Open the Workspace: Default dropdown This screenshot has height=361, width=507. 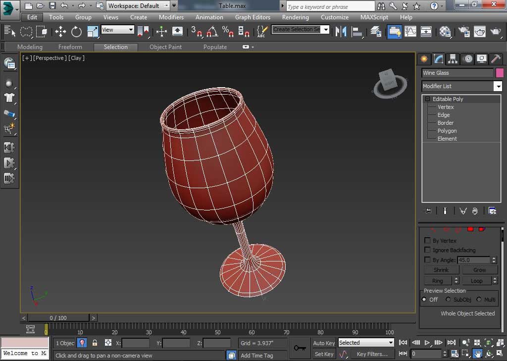point(139,6)
